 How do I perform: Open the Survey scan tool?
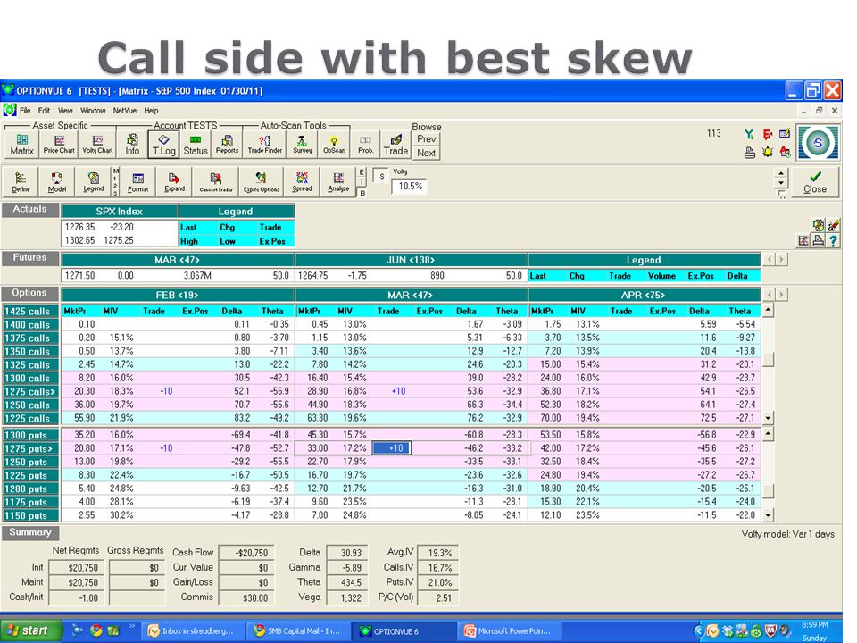(x=303, y=145)
